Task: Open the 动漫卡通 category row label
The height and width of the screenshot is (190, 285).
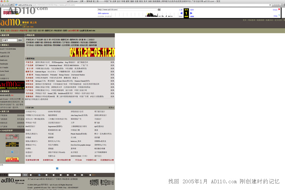Action: point(29,81)
